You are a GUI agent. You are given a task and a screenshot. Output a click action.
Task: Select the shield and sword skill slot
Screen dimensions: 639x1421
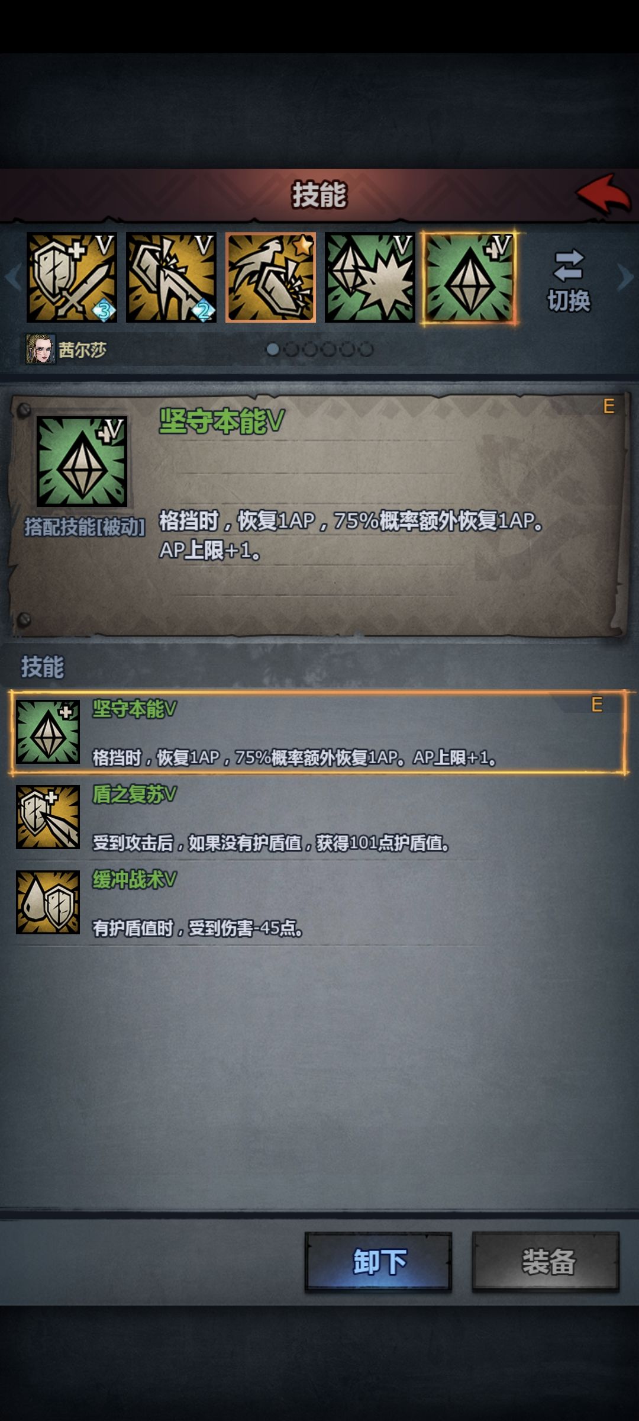click(x=72, y=277)
